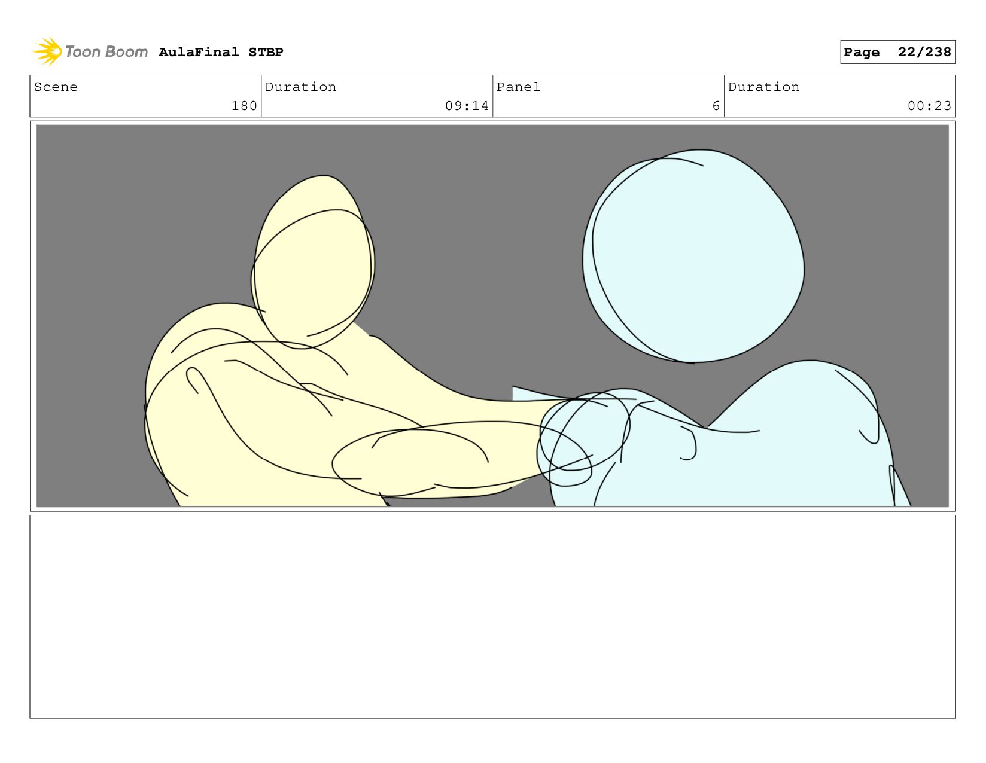Click the Toon Boom logo
The image size is (986, 763).
pos(90,51)
